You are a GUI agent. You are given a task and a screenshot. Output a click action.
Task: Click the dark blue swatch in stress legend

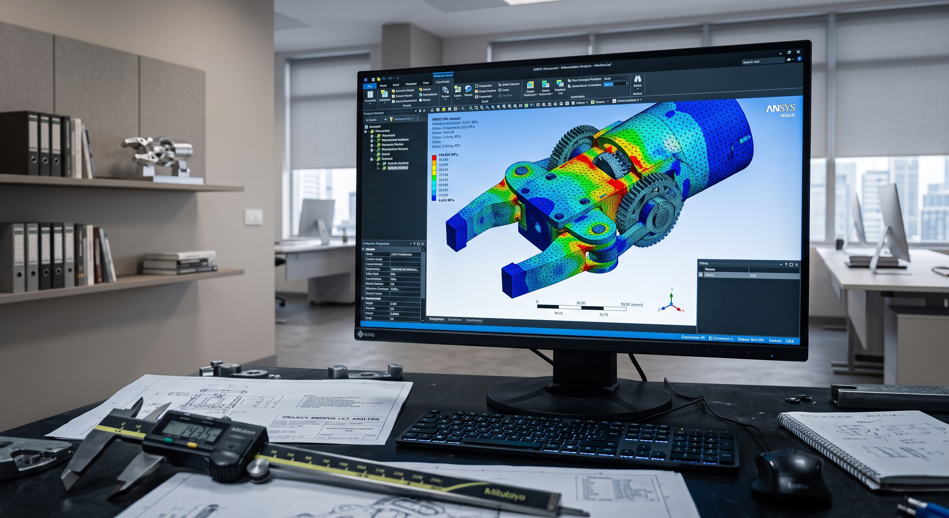[x=434, y=198]
